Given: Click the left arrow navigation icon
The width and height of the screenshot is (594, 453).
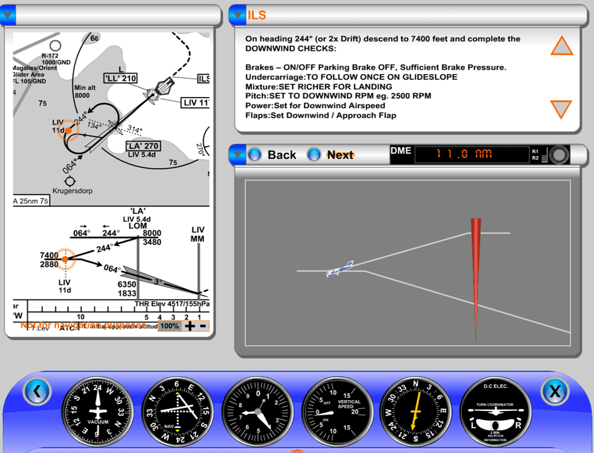Looking at the screenshot, I should (x=38, y=391).
